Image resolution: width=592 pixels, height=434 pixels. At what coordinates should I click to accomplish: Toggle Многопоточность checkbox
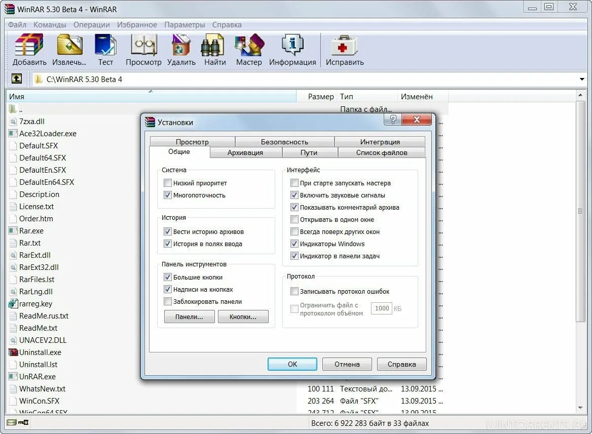168,195
